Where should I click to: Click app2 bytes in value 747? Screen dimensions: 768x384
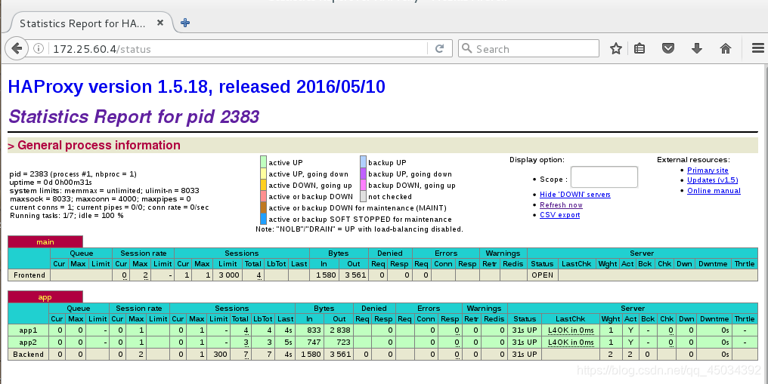(x=310, y=342)
